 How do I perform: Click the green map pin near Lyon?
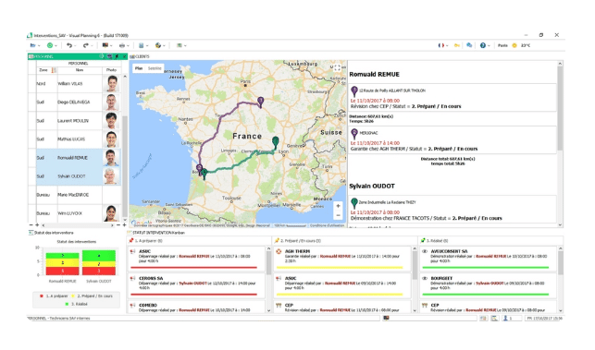click(276, 142)
